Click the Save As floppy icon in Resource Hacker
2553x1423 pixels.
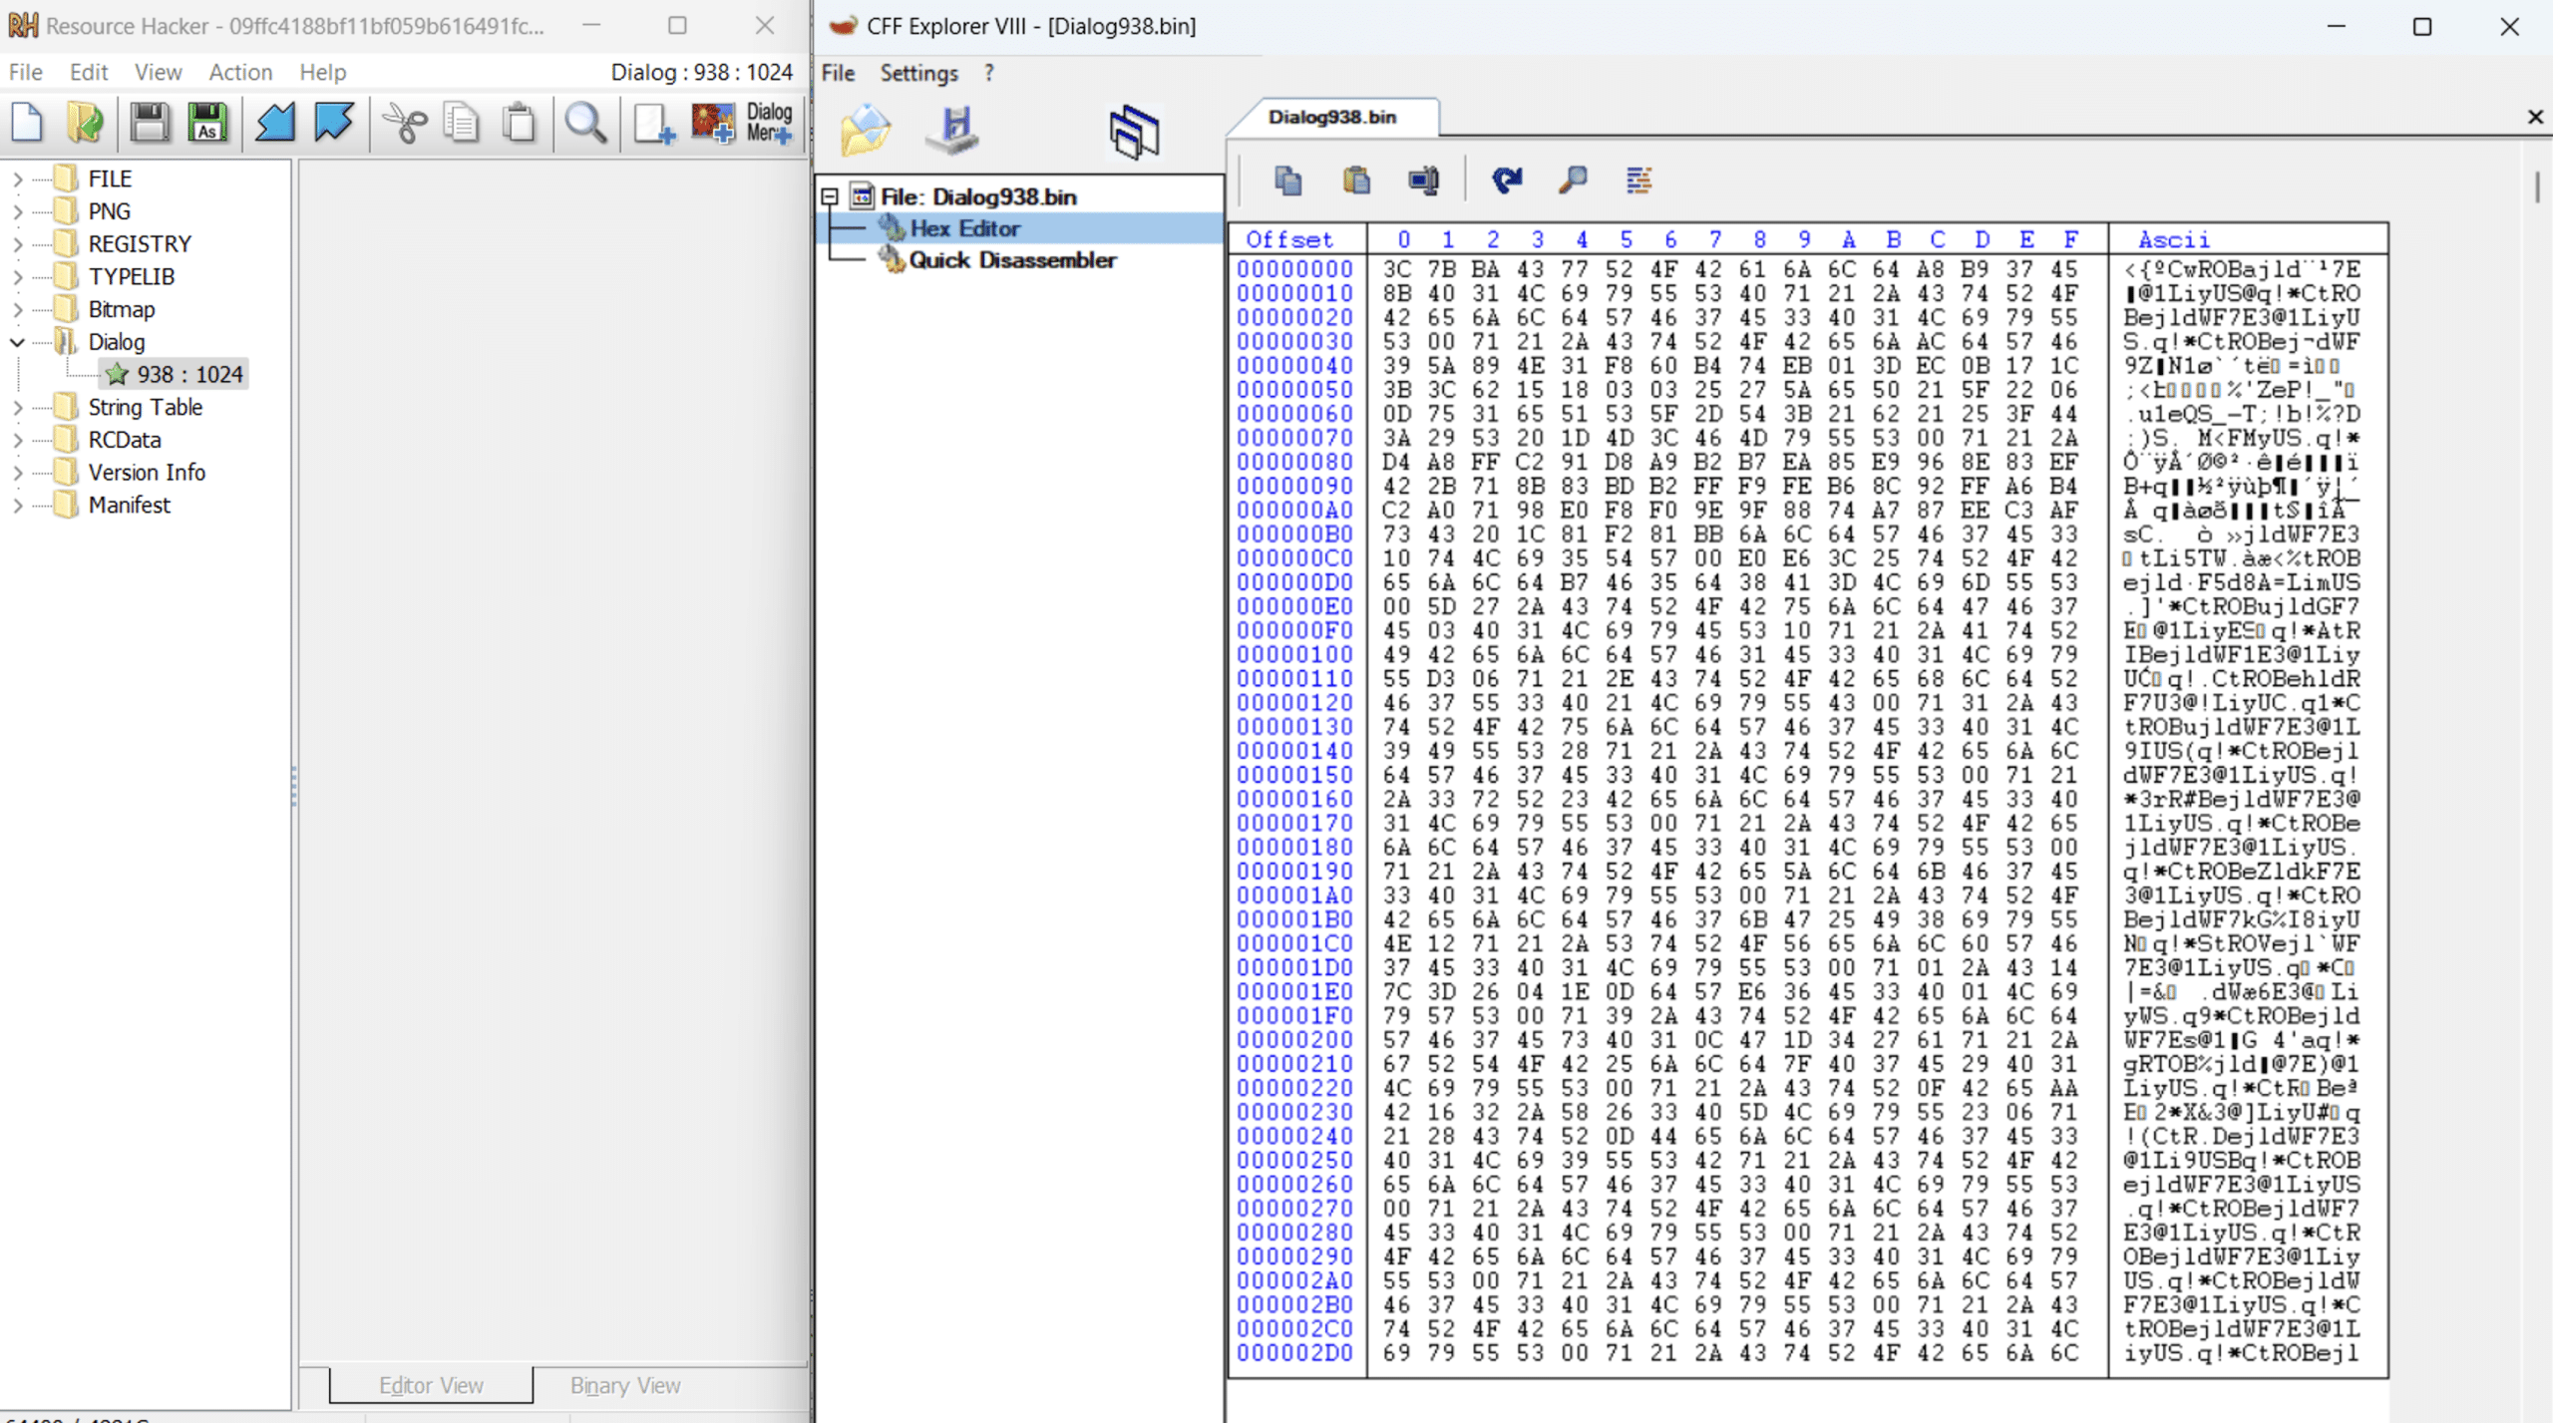tap(208, 123)
